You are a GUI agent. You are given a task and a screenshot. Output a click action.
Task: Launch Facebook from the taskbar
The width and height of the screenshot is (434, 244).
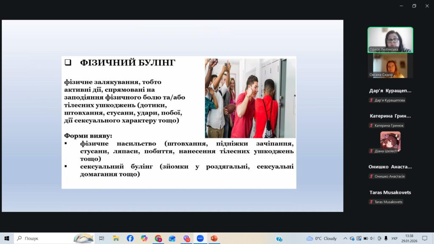130,238
